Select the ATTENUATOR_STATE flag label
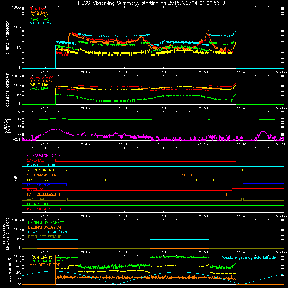Screen dimensions: 288x288 pyautogui.click(x=44, y=156)
